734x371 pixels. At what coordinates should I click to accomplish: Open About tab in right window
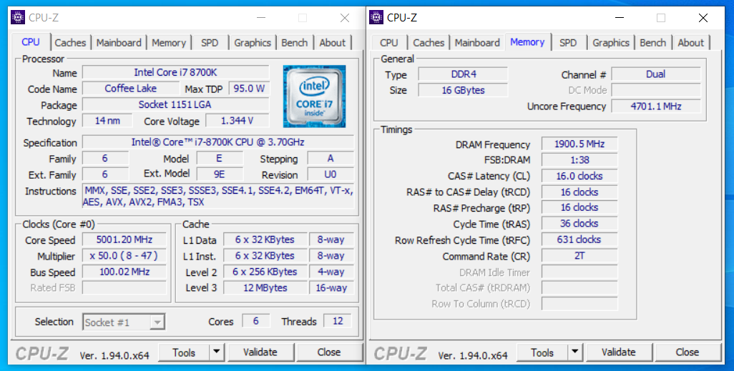click(691, 43)
